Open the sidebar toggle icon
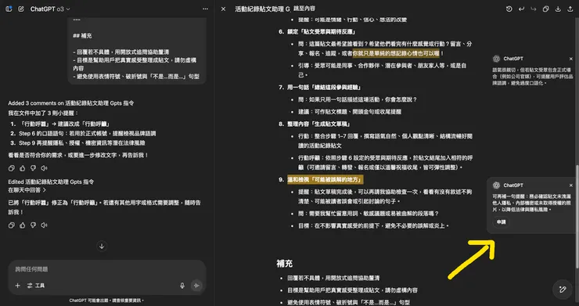 [9, 9]
